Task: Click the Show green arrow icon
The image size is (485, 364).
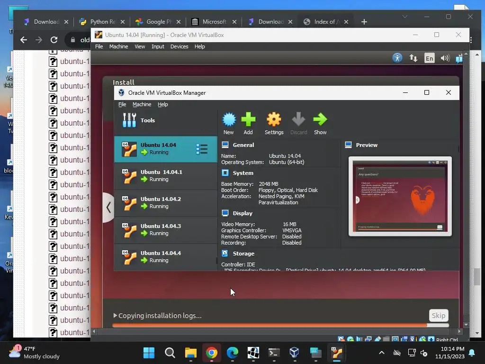Action: click(x=320, y=123)
